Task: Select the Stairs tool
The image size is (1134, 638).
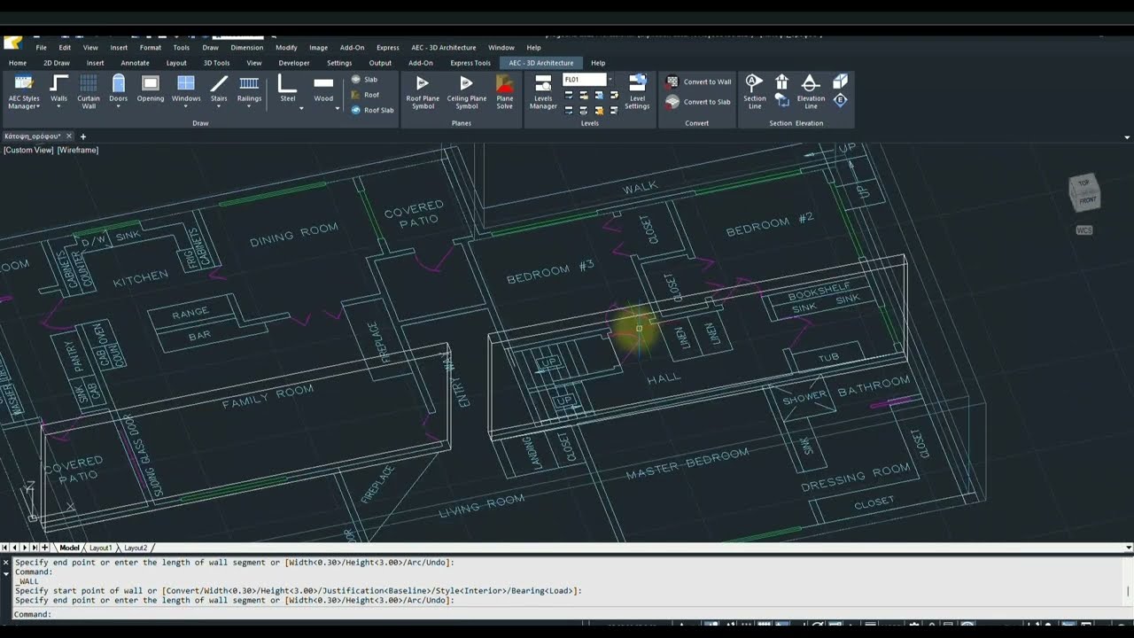Action: click(x=219, y=88)
